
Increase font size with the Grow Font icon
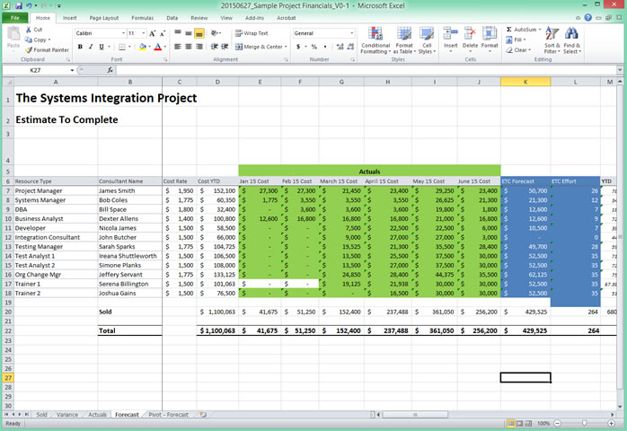[x=153, y=33]
